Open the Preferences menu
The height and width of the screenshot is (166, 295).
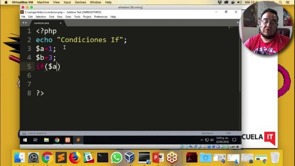click(x=100, y=17)
